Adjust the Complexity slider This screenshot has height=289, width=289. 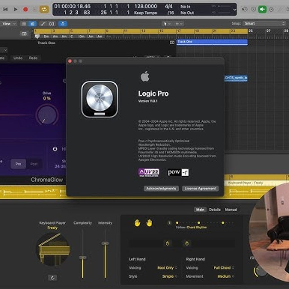83,257
